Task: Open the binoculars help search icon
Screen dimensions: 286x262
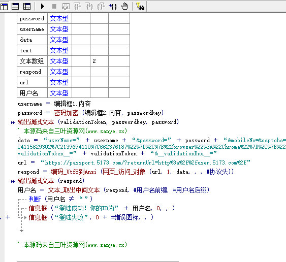Action: [140, 7]
